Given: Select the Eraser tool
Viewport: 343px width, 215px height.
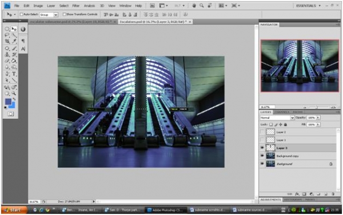Looking at the screenshot, I should click(7, 61).
